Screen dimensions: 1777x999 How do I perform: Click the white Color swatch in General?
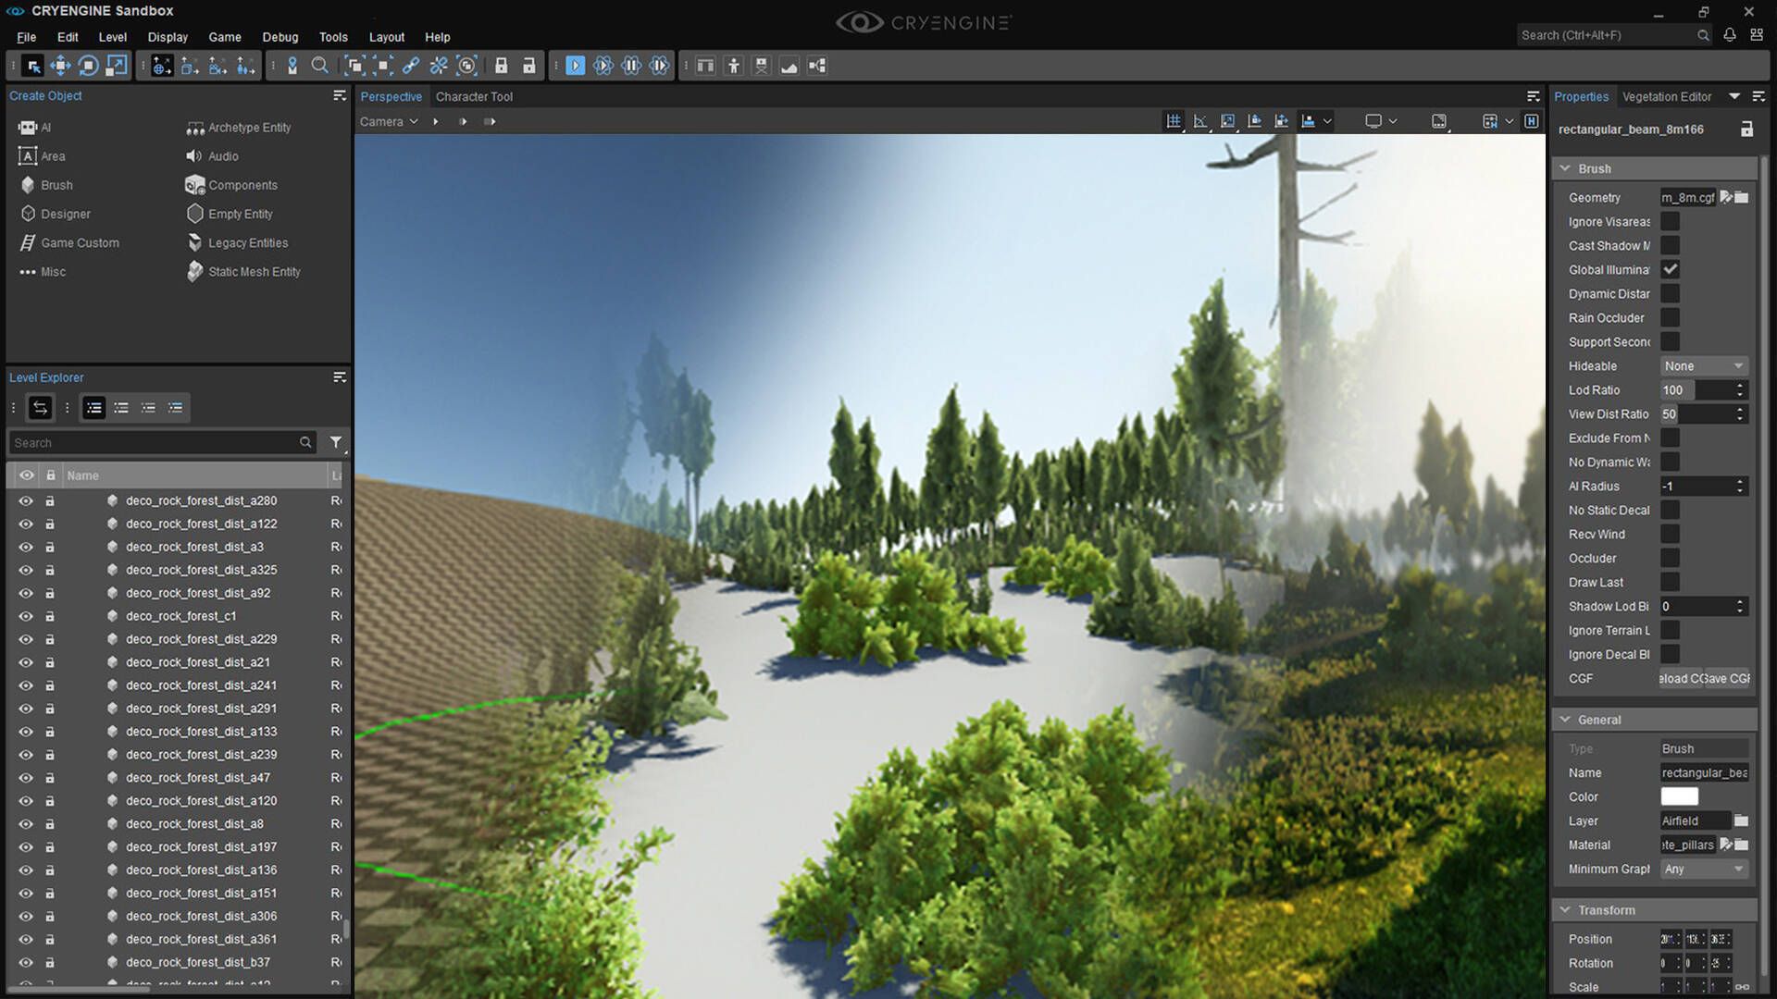click(x=1679, y=796)
